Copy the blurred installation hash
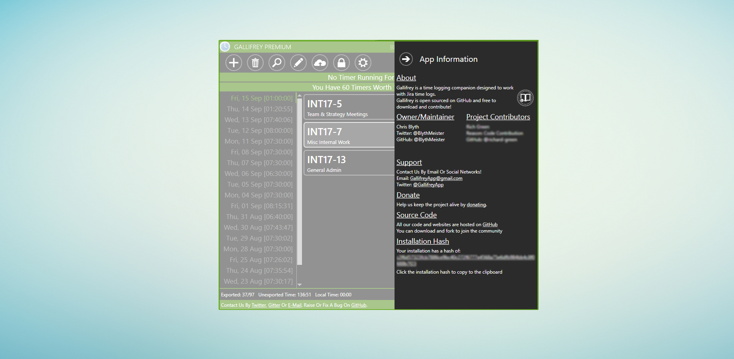734x359 pixels. (465, 260)
